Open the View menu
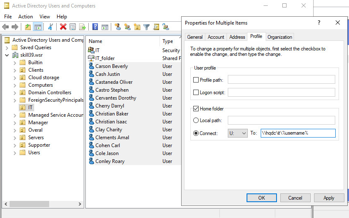349x218 pixels. coord(45,17)
